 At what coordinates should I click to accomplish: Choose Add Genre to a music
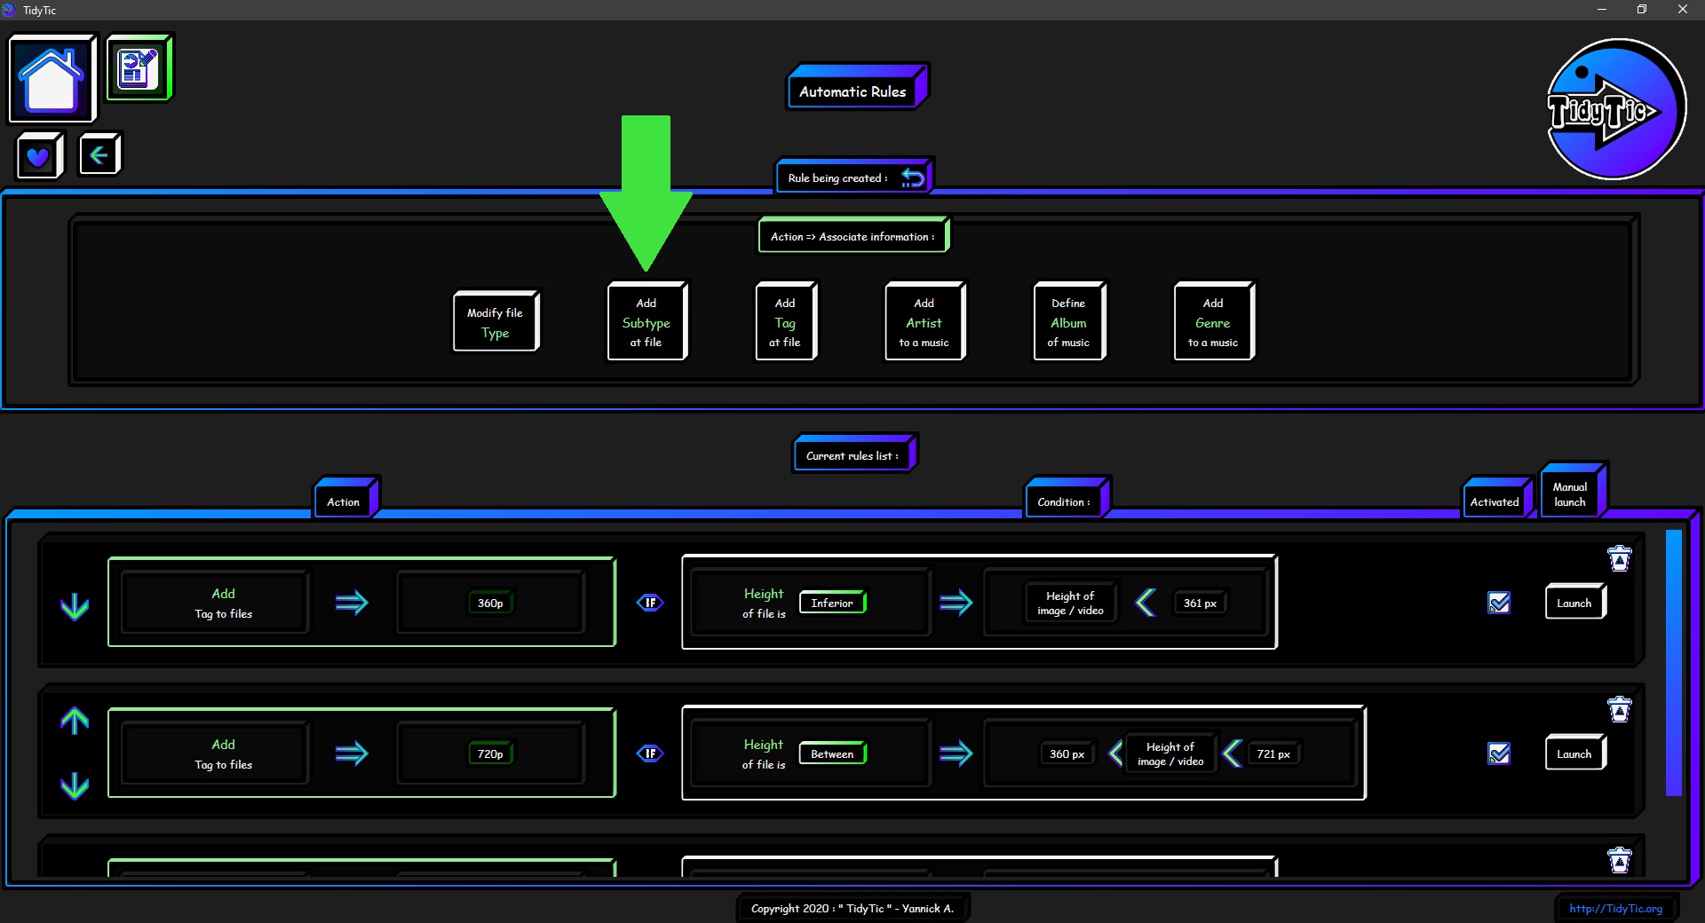click(x=1214, y=321)
